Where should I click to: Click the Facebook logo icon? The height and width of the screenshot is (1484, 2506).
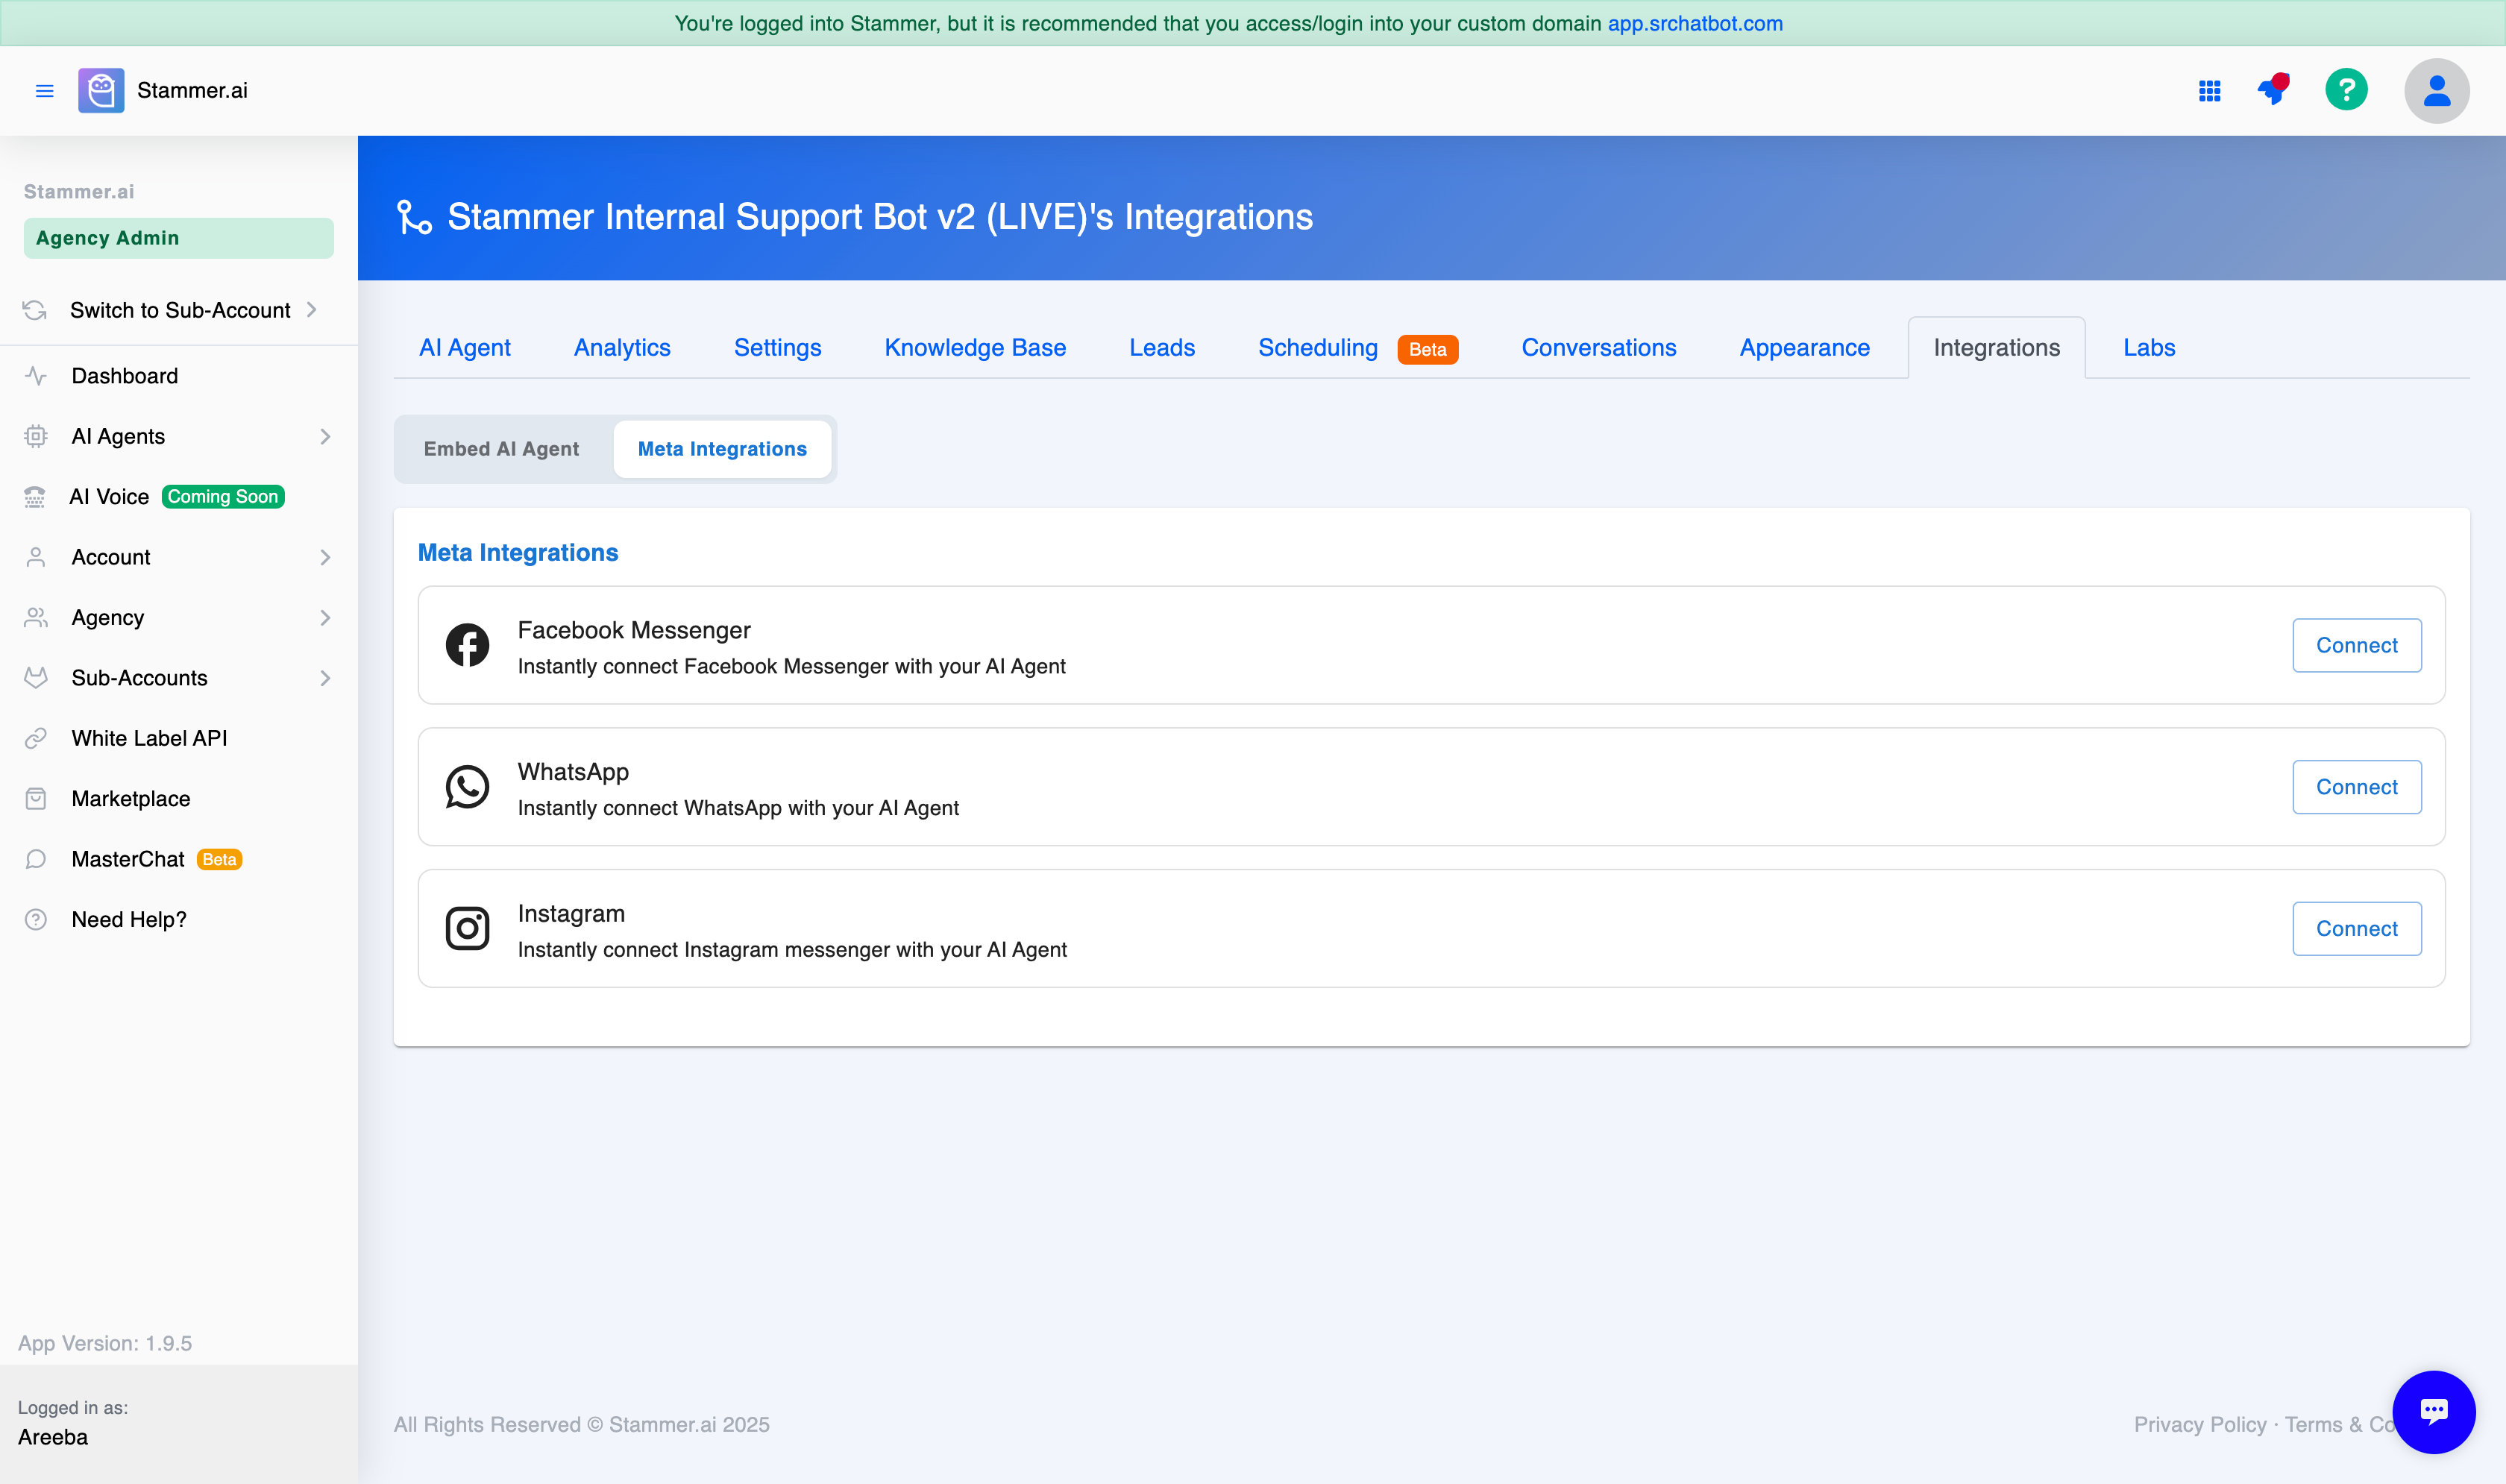(467, 645)
